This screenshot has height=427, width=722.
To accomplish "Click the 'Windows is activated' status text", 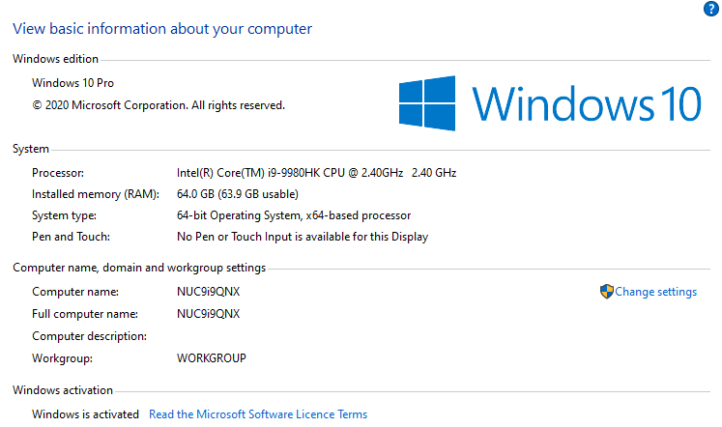I will click(85, 414).
